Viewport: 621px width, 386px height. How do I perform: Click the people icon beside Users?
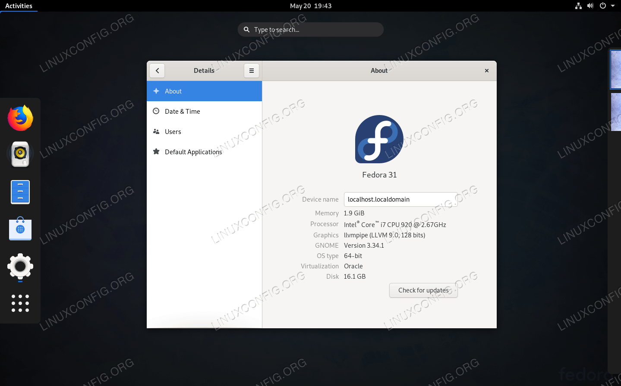156,131
